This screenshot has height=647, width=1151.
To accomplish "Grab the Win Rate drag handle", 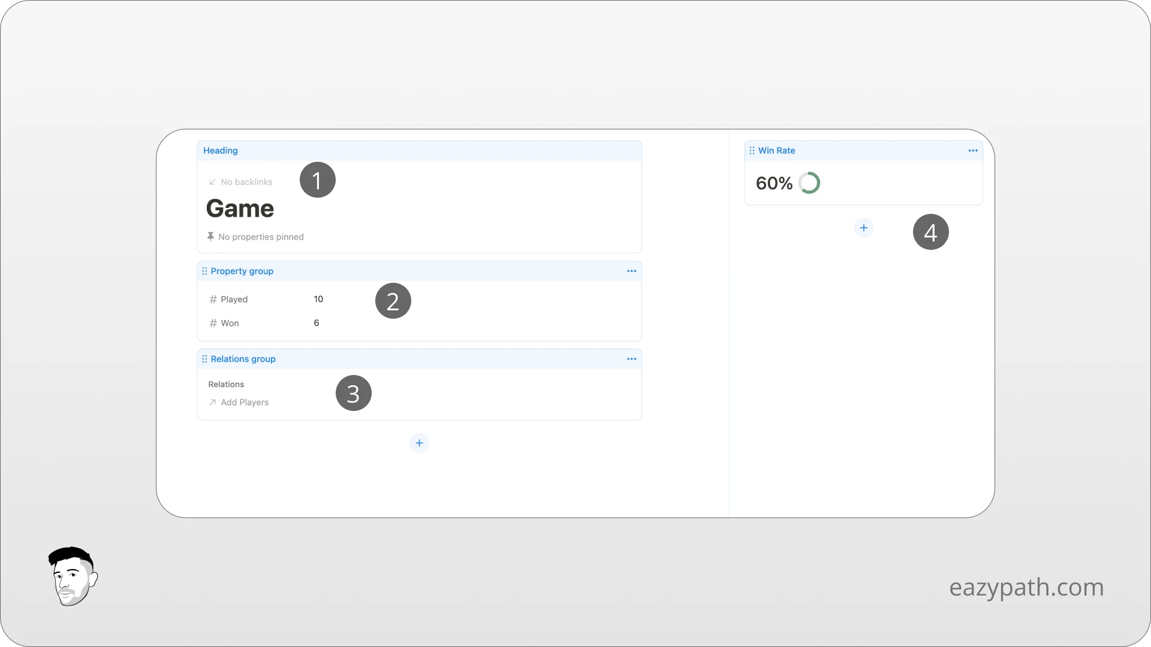I will [752, 150].
